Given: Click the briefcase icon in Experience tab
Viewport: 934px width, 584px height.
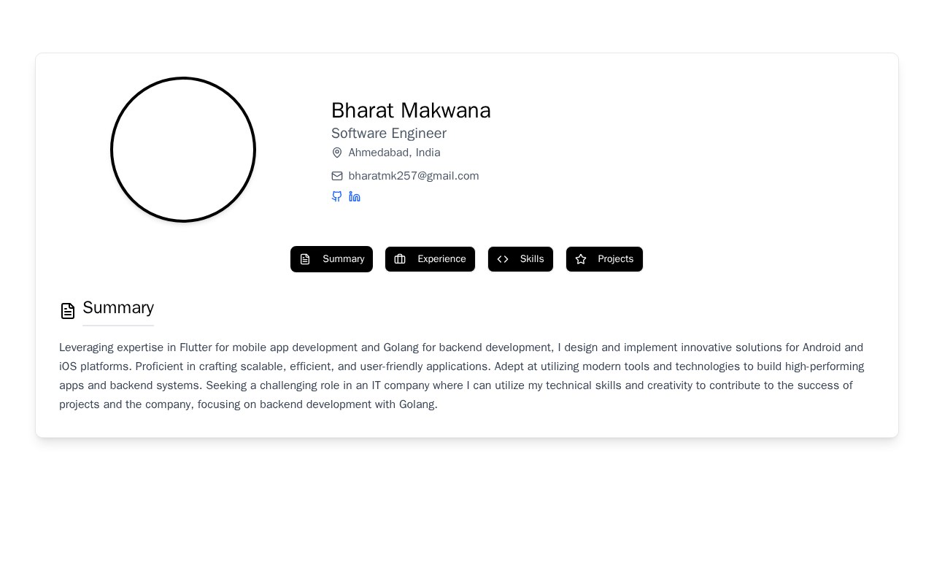Looking at the screenshot, I should (400, 259).
